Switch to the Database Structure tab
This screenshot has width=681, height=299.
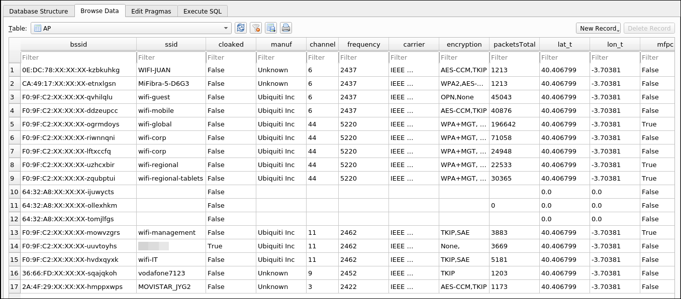pyautogui.click(x=39, y=11)
